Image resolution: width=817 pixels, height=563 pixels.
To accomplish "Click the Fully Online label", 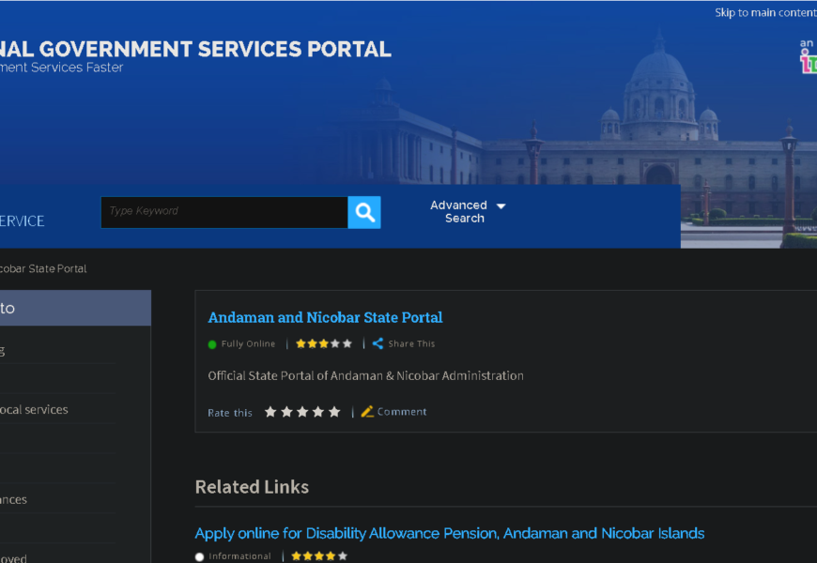I will click(248, 343).
